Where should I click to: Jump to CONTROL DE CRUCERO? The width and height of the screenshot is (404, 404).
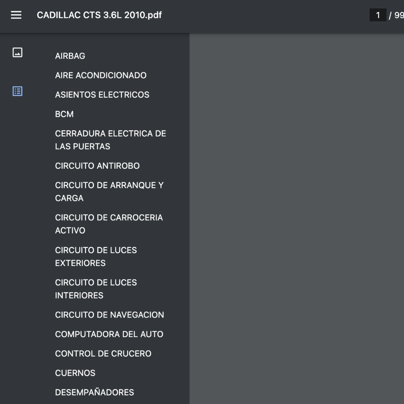[103, 353]
